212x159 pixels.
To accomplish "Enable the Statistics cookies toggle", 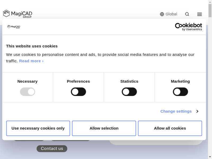I will click(x=129, y=92).
